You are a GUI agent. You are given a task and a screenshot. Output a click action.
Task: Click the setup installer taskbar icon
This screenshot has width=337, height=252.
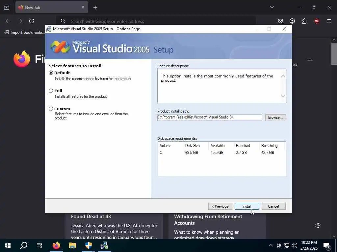pyautogui.click(x=104, y=245)
